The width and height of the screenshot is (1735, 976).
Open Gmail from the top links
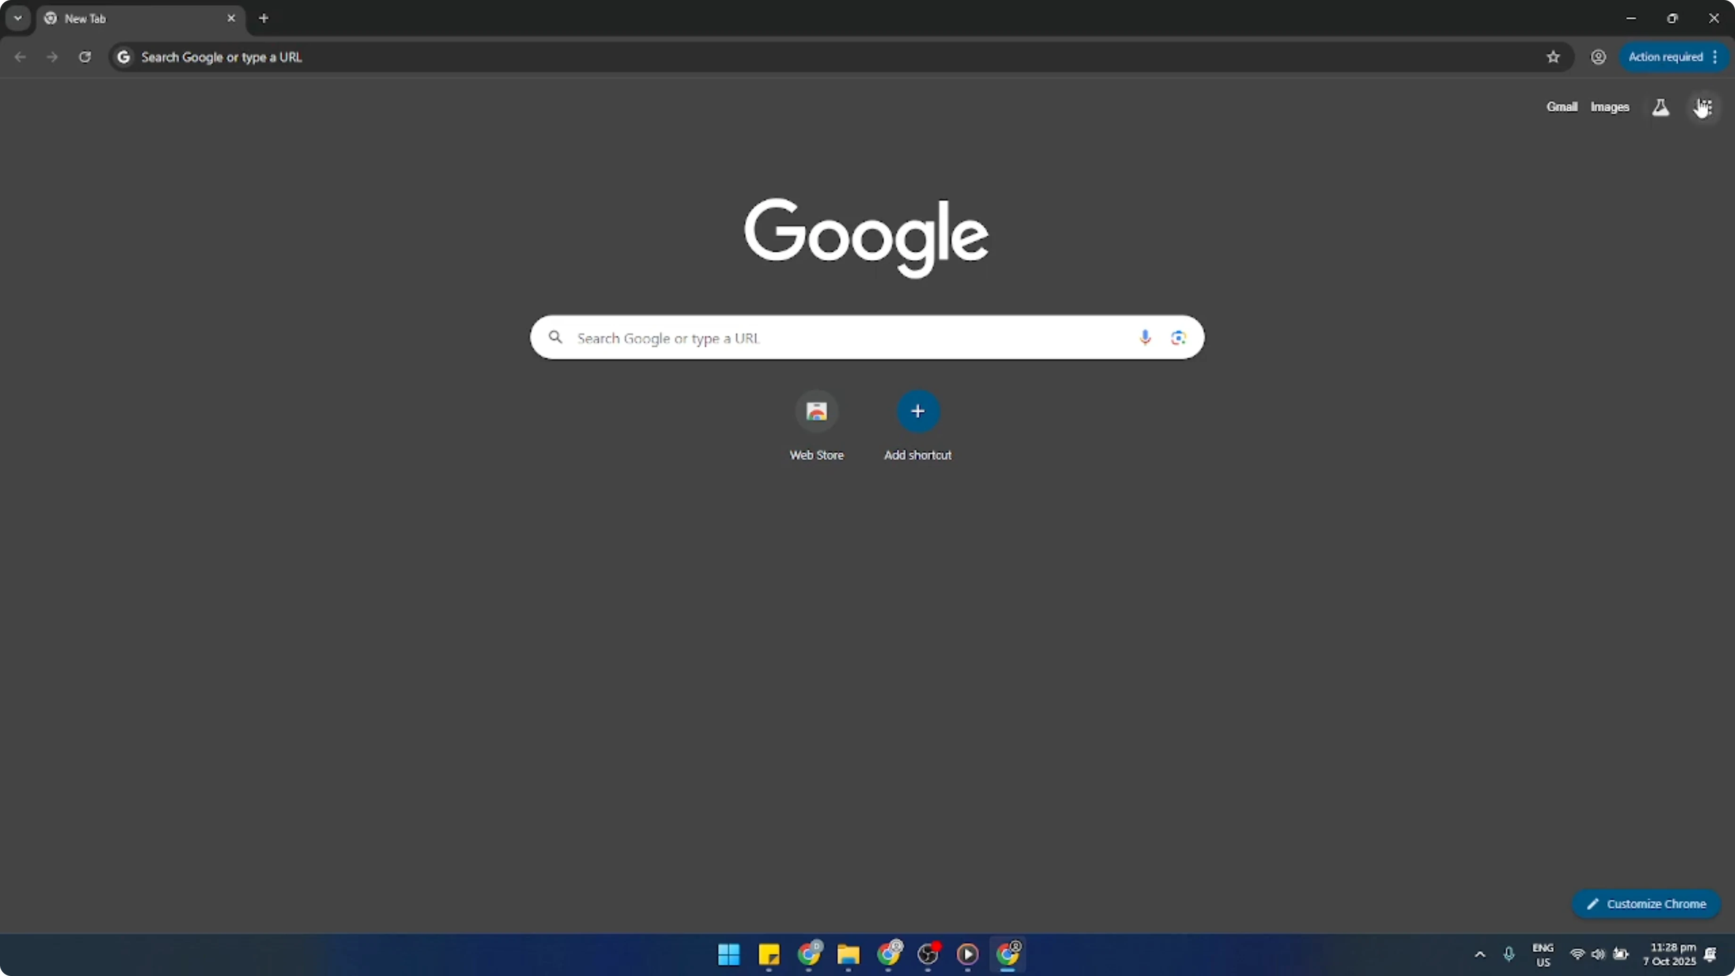click(1561, 107)
